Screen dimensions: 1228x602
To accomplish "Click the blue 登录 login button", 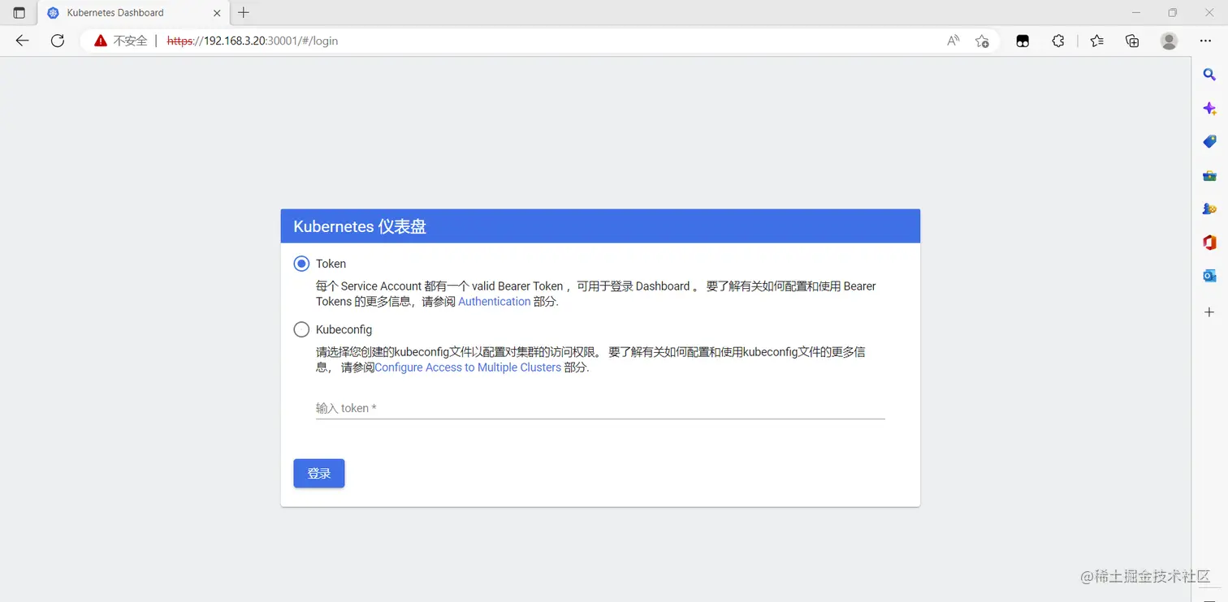I will (x=319, y=474).
